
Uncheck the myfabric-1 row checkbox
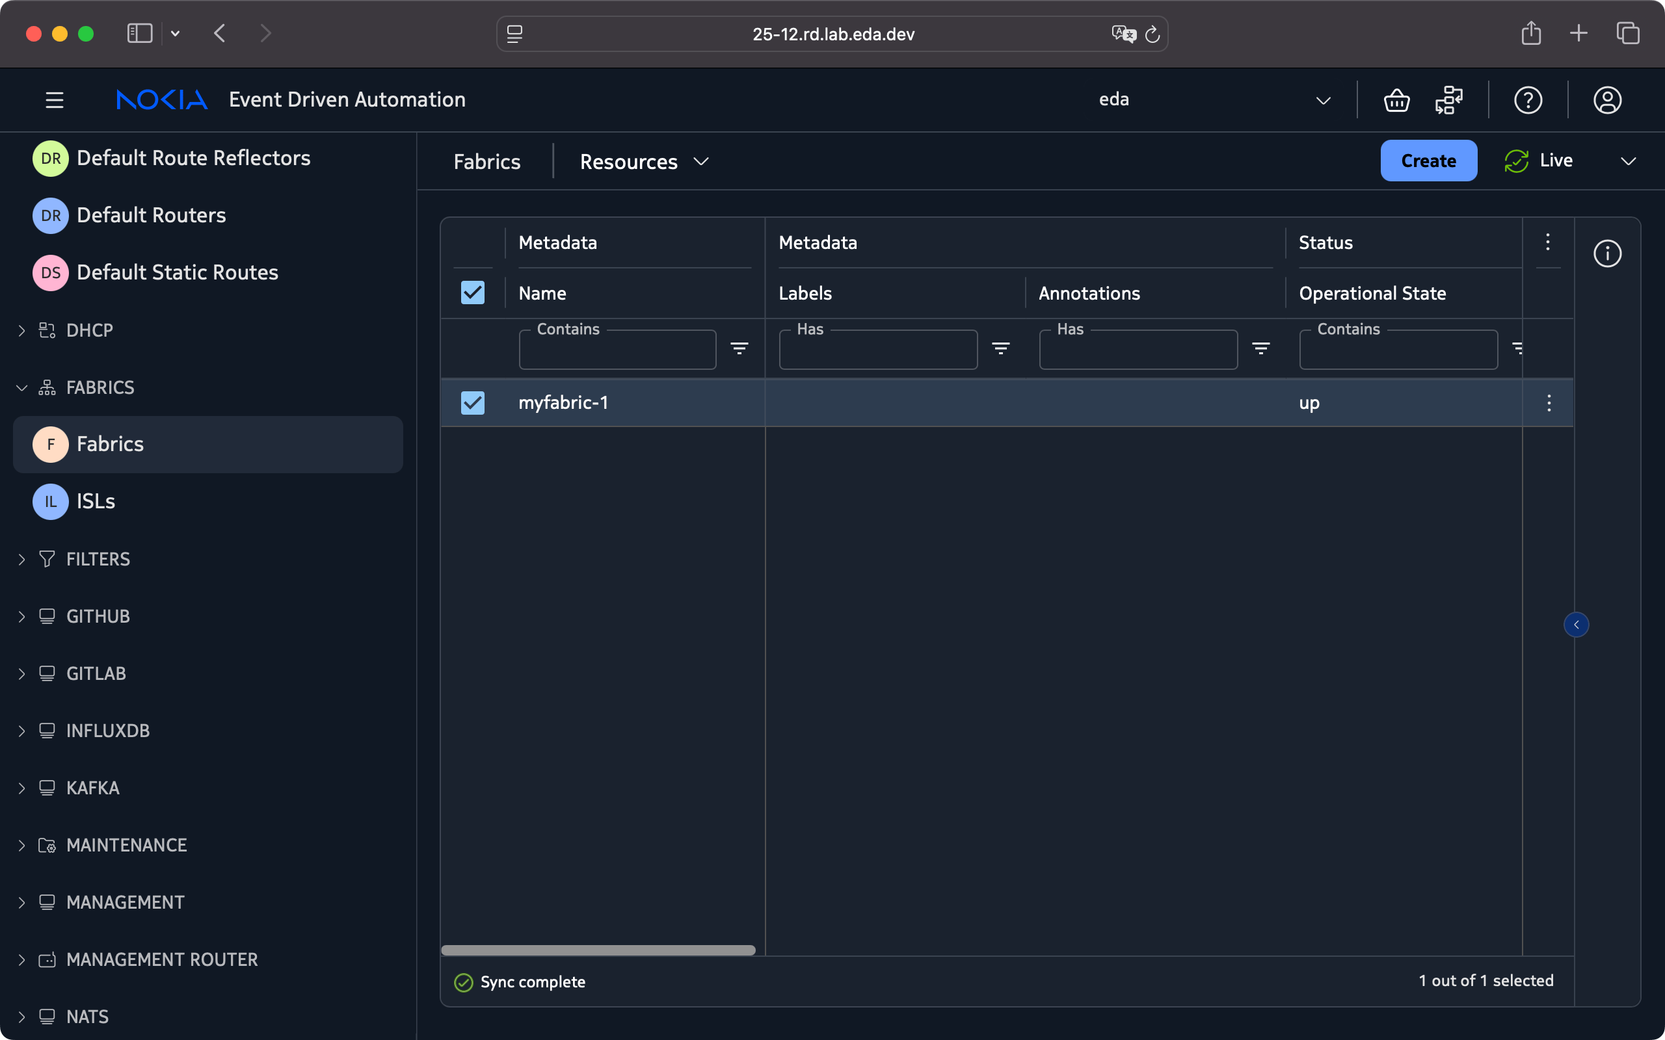(x=473, y=403)
